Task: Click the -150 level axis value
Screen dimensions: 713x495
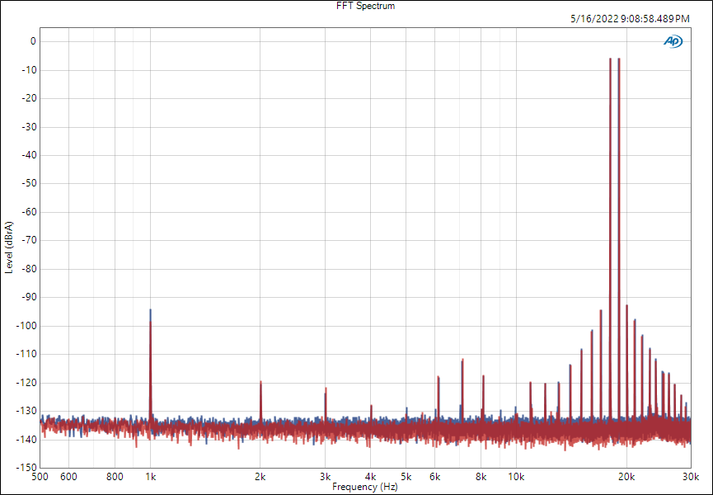Action: coord(27,468)
